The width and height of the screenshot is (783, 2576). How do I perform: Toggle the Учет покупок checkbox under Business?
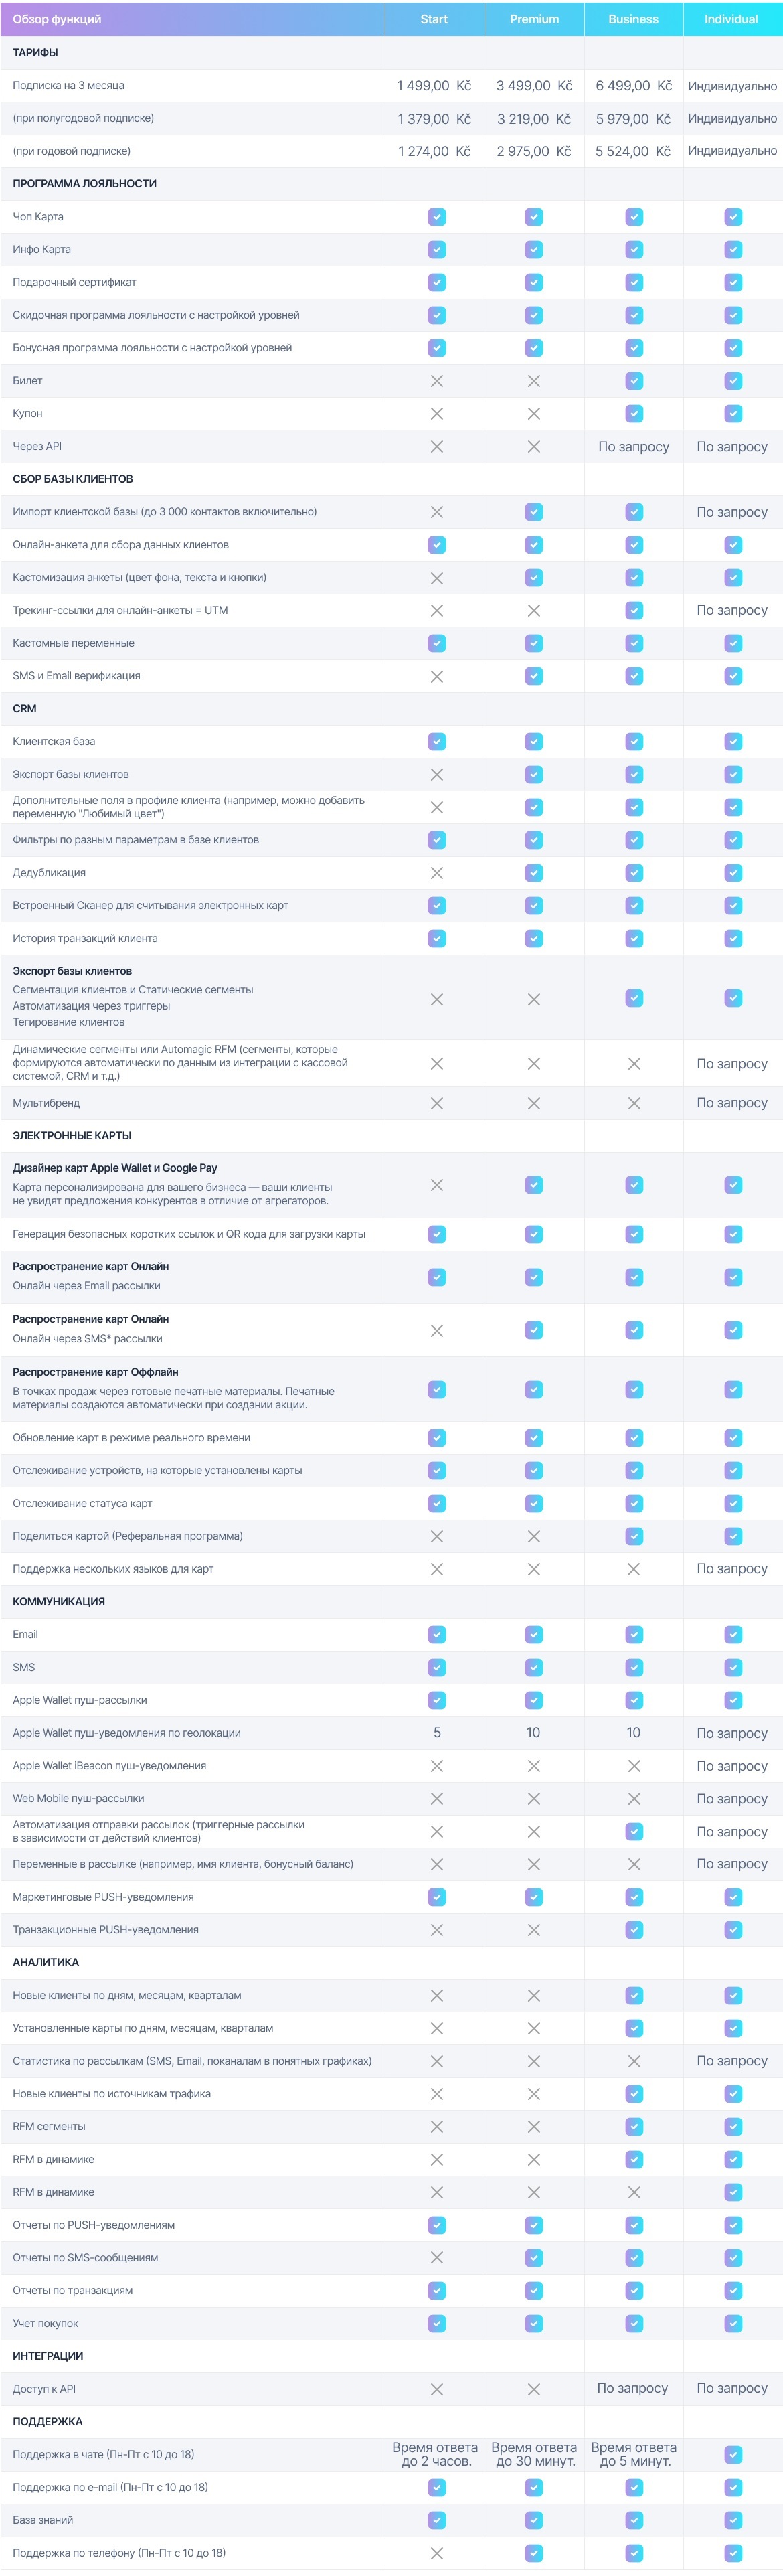click(634, 2323)
